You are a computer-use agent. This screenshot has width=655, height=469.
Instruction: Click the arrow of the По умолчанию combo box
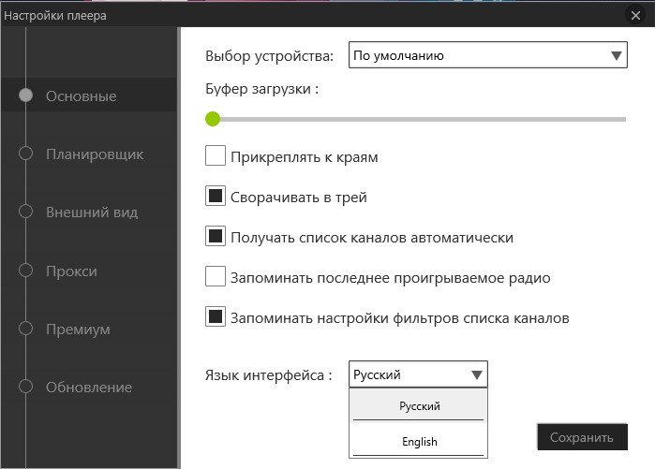pos(617,55)
